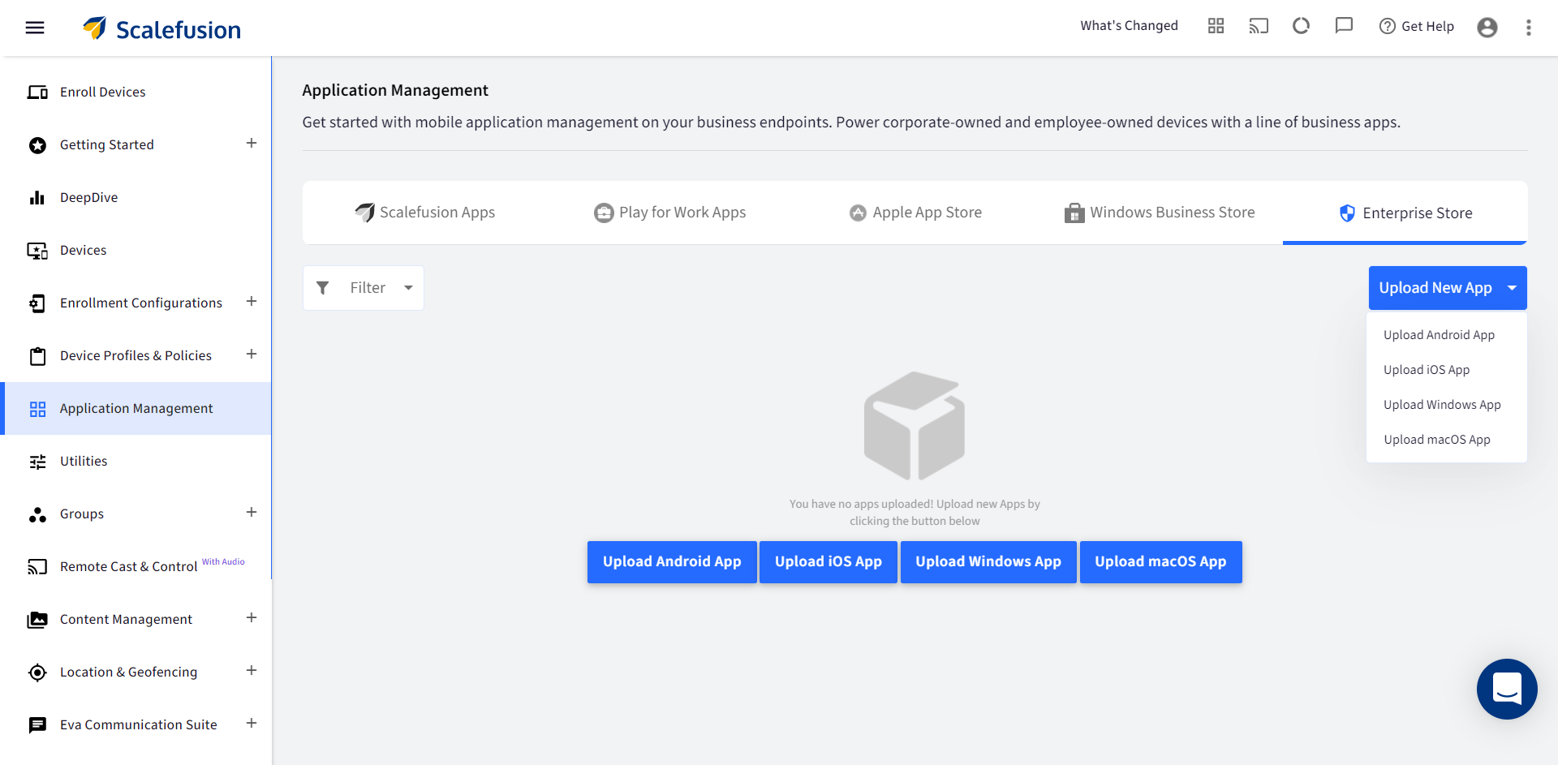Open Devices in the sidebar
Viewport: 1558px width, 765px height.
84,251
